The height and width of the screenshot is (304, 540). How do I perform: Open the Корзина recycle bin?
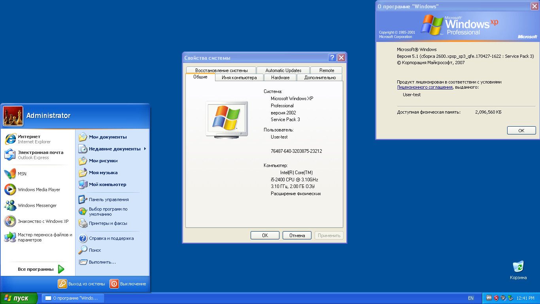518,267
